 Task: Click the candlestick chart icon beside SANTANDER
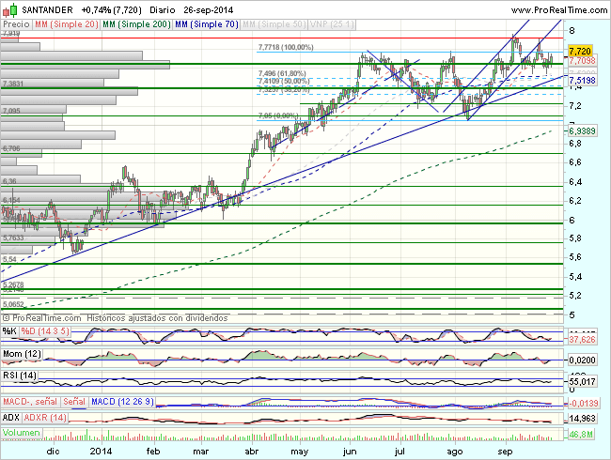tap(8, 9)
